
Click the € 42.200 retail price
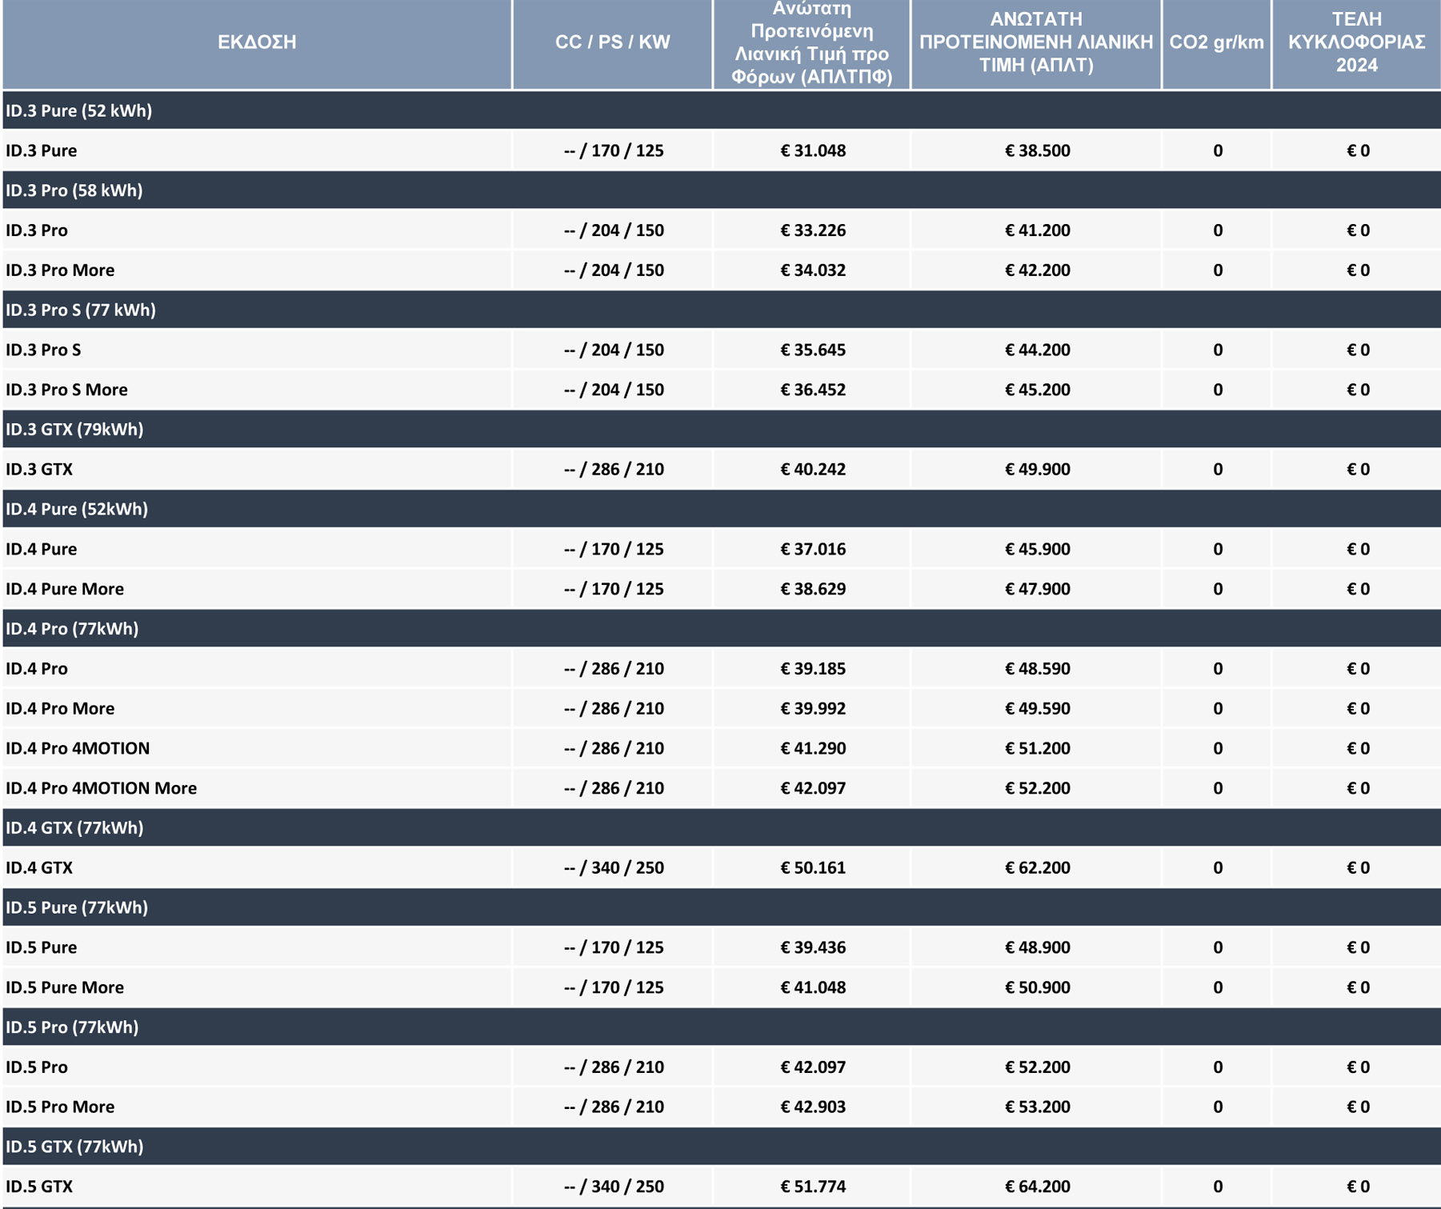[1037, 270]
